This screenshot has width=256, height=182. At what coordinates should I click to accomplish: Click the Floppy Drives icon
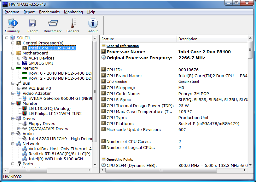click(25, 123)
